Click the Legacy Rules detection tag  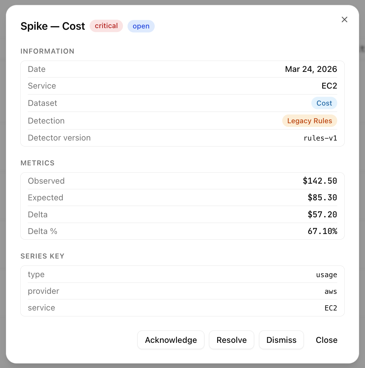pyautogui.click(x=309, y=121)
